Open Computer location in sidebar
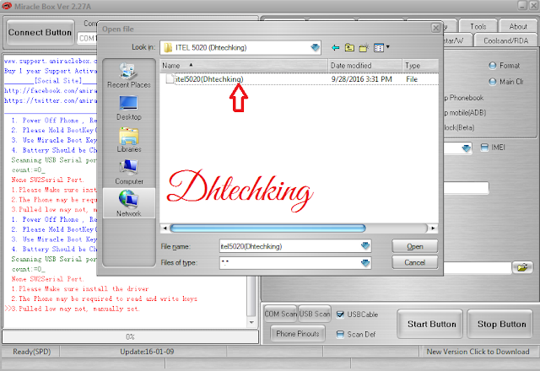Viewport: 540px width, 371px height. [x=129, y=172]
